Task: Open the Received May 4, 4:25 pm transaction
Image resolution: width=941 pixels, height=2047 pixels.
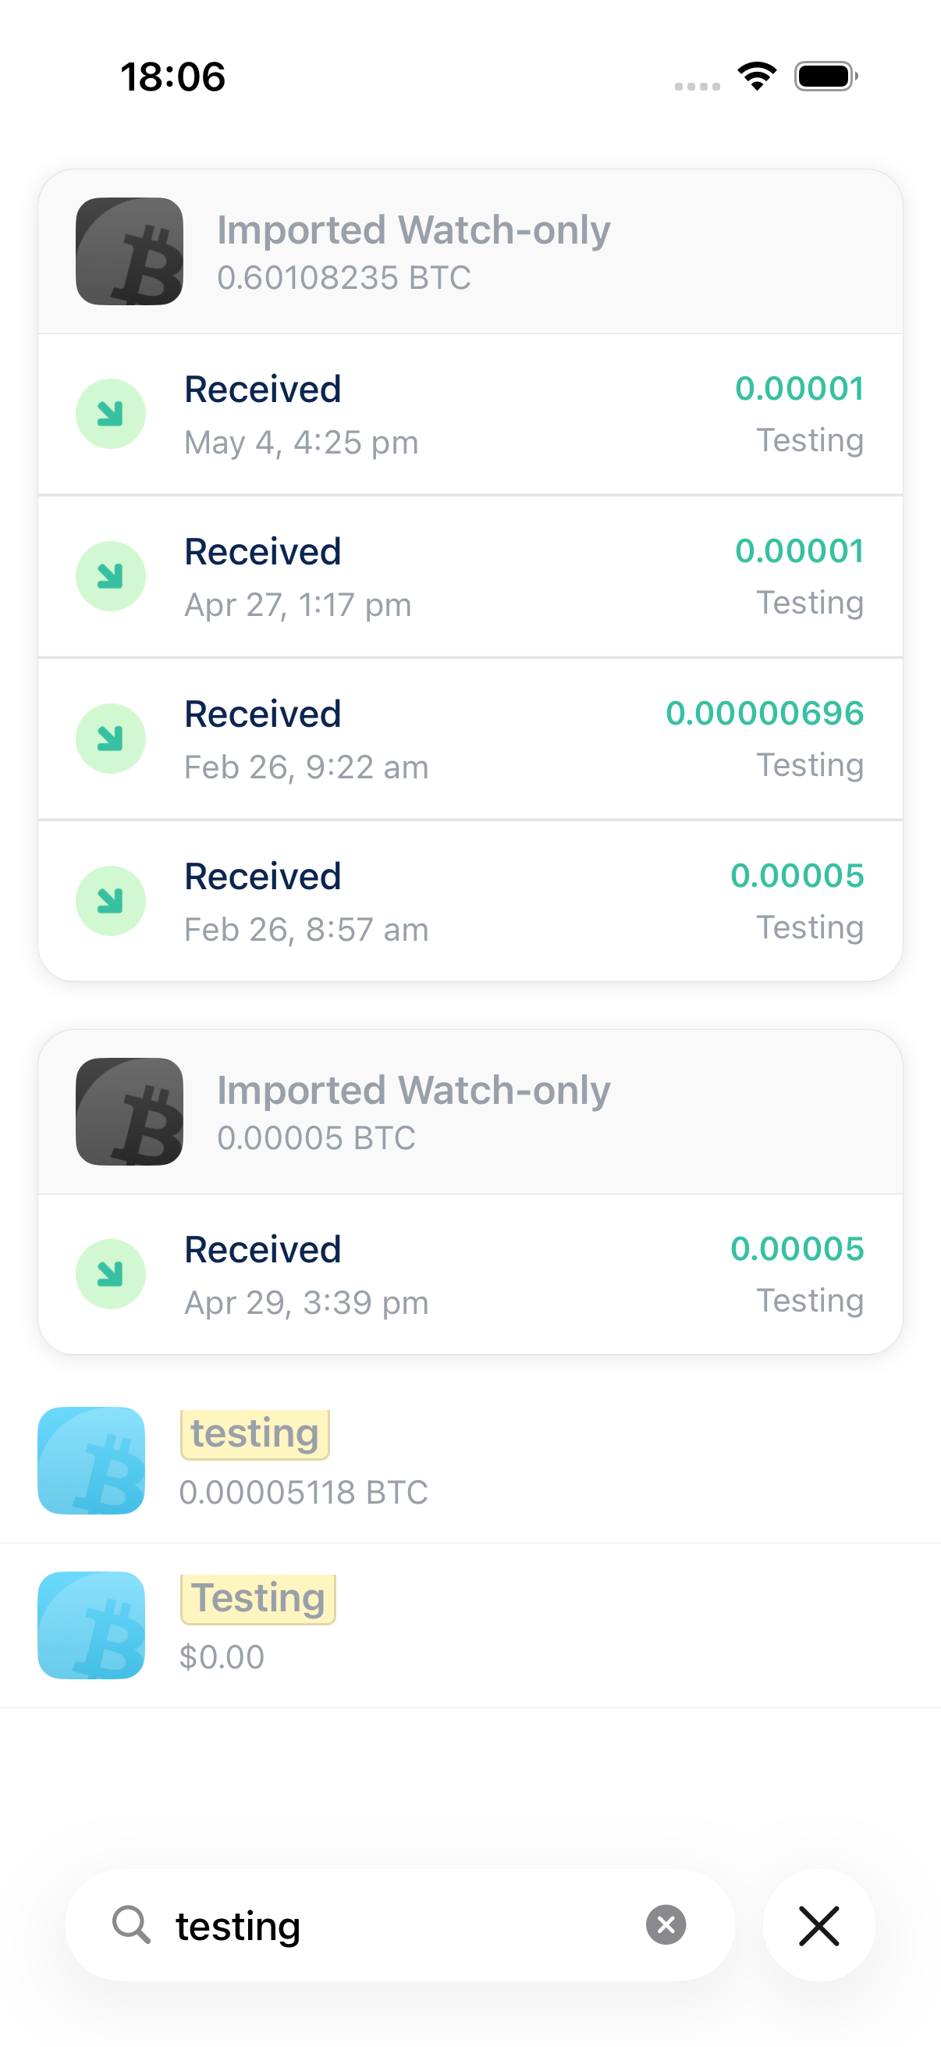Action: point(470,415)
